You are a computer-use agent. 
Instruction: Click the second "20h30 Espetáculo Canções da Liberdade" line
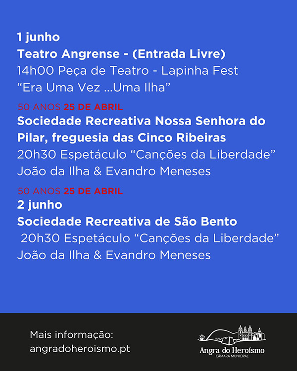150,238
